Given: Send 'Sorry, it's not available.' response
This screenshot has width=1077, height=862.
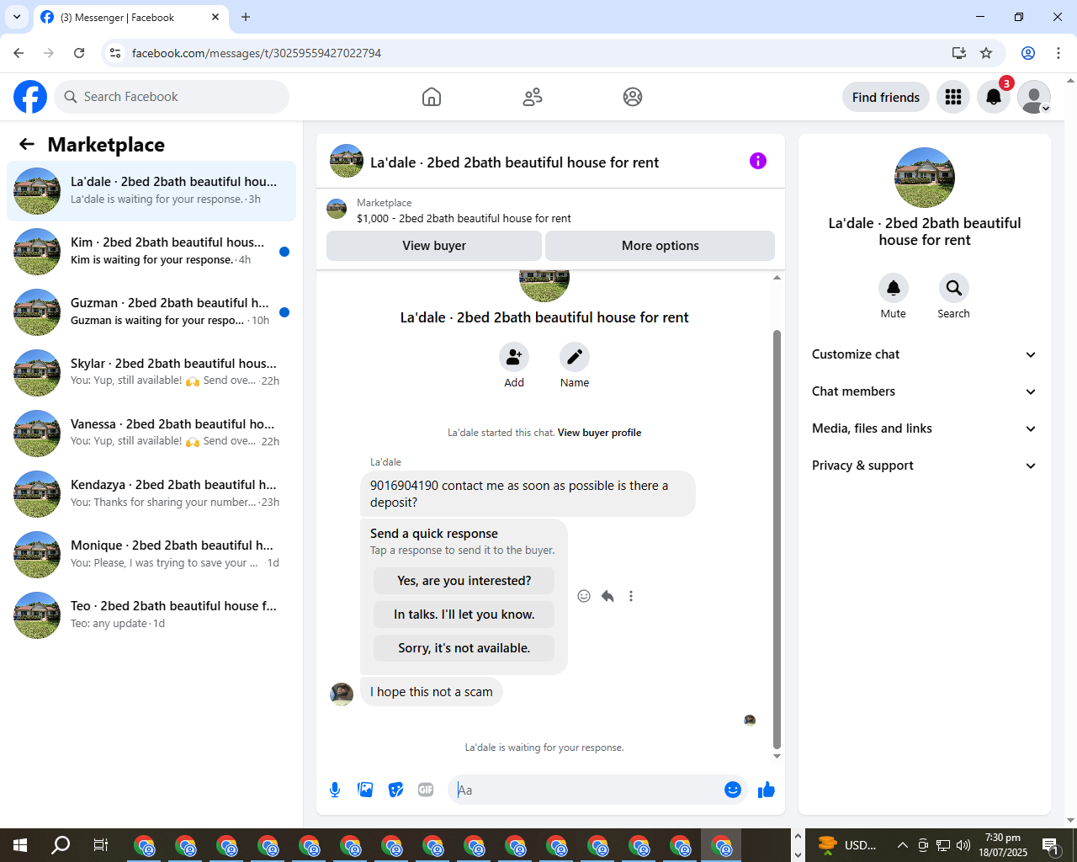Looking at the screenshot, I should (x=464, y=648).
